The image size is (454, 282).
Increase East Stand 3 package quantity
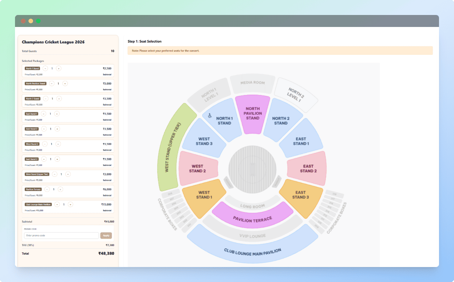(57, 159)
